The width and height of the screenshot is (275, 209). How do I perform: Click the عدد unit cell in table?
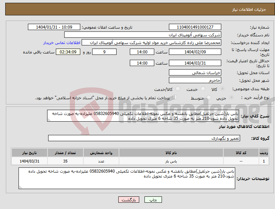(101, 161)
